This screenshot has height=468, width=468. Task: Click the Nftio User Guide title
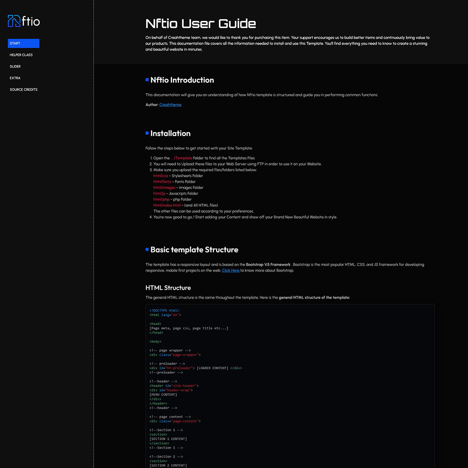pyautogui.click(x=201, y=23)
